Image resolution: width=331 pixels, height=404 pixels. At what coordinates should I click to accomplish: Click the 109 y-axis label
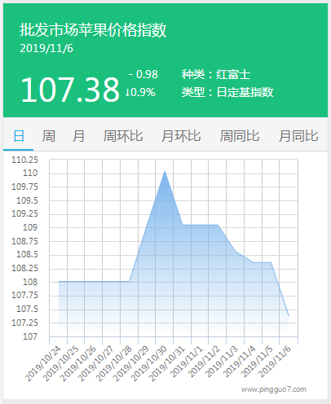pyautogui.click(x=30, y=227)
